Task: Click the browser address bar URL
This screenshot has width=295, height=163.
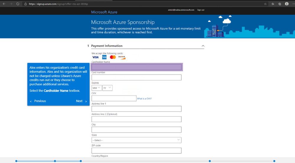Action: (58, 4)
